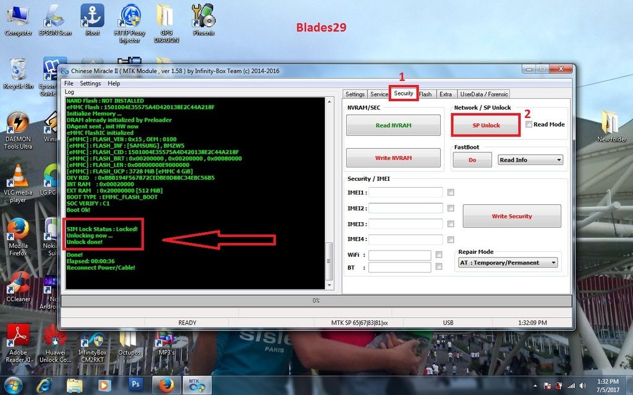Launch InfinityBox CM2RKT shortcut
The height and width of the screenshot is (395, 633).
pyautogui.click(x=92, y=341)
